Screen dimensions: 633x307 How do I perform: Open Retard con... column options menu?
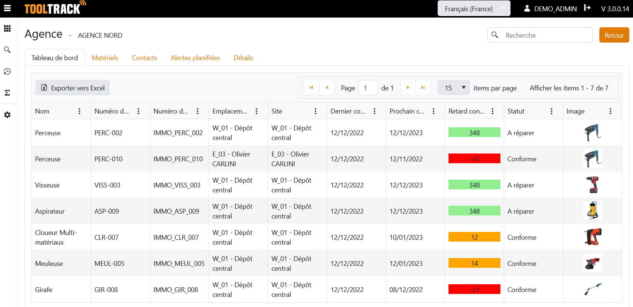click(x=493, y=111)
